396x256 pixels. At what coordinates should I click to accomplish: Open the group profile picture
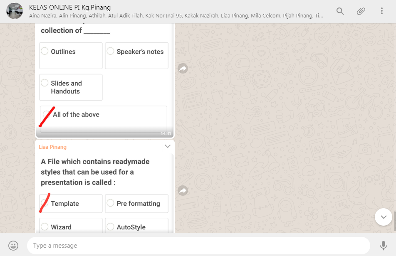pyautogui.click(x=15, y=11)
